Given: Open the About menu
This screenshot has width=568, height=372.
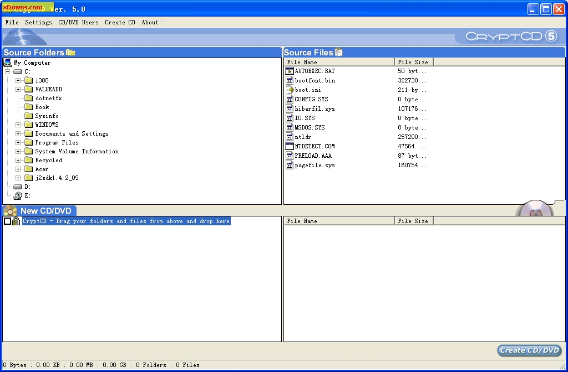Looking at the screenshot, I should point(150,22).
